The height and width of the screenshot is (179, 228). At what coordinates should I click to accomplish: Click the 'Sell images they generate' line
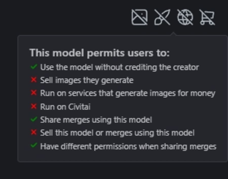tap(87, 80)
